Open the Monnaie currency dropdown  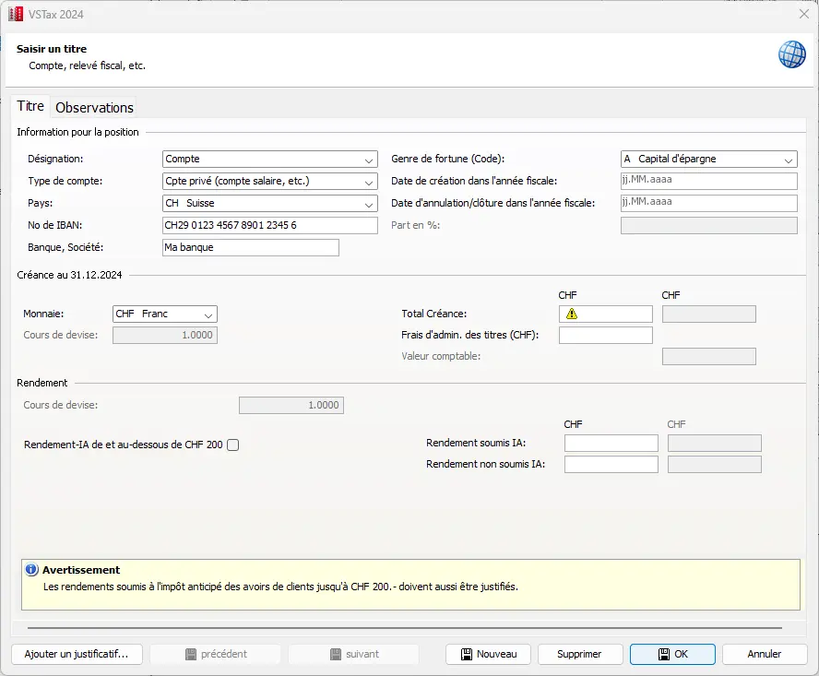(208, 314)
